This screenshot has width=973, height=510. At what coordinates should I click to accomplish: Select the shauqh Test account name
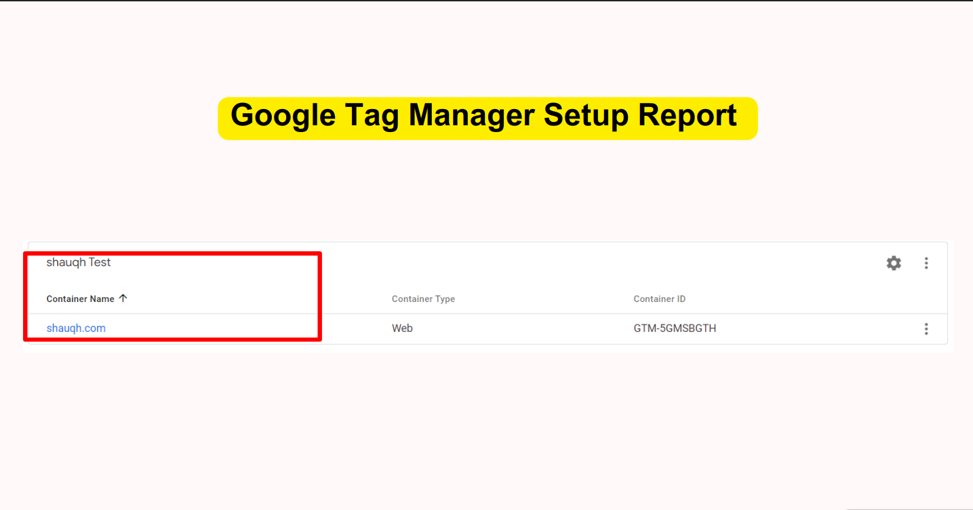click(79, 262)
